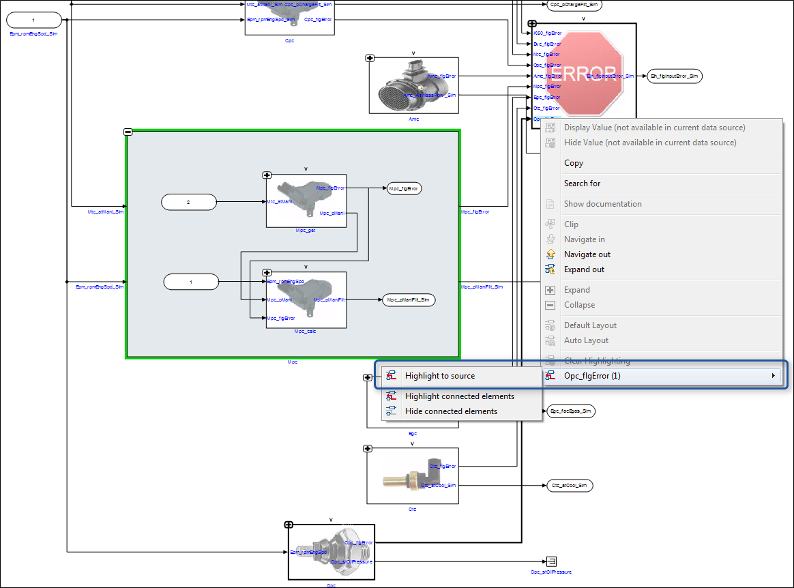Choose Copy from the context menu
The height and width of the screenshot is (588, 794).
pos(574,163)
